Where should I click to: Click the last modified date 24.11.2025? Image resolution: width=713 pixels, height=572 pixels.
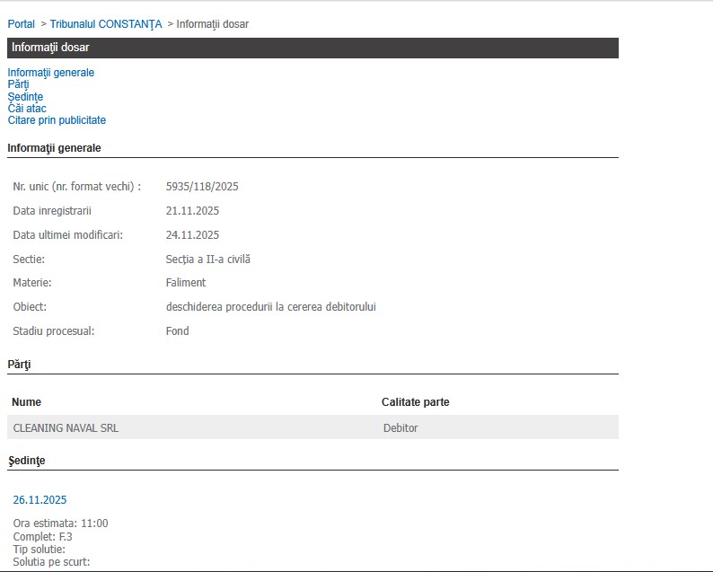pyautogui.click(x=192, y=235)
